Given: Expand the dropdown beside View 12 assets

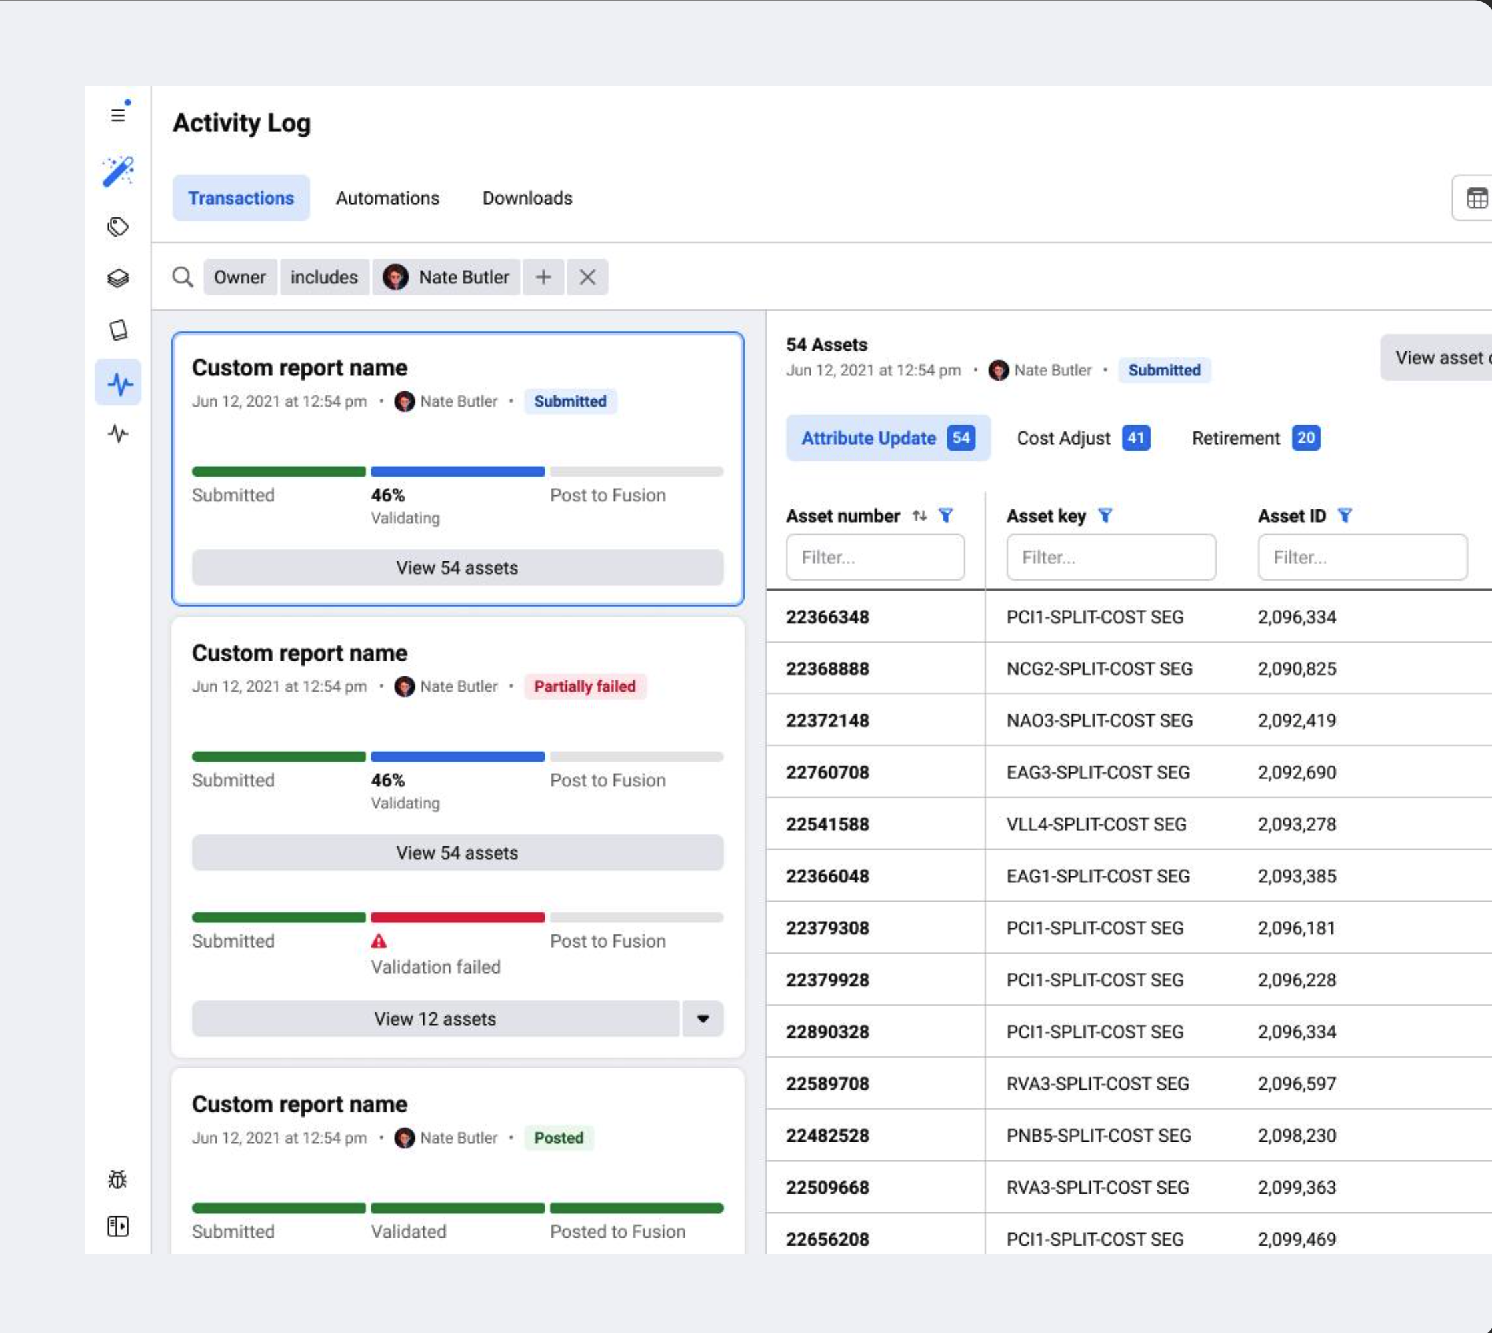Looking at the screenshot, I should [703, 1019].
